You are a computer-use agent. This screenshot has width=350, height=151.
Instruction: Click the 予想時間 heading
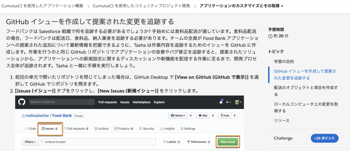(276, 29)
